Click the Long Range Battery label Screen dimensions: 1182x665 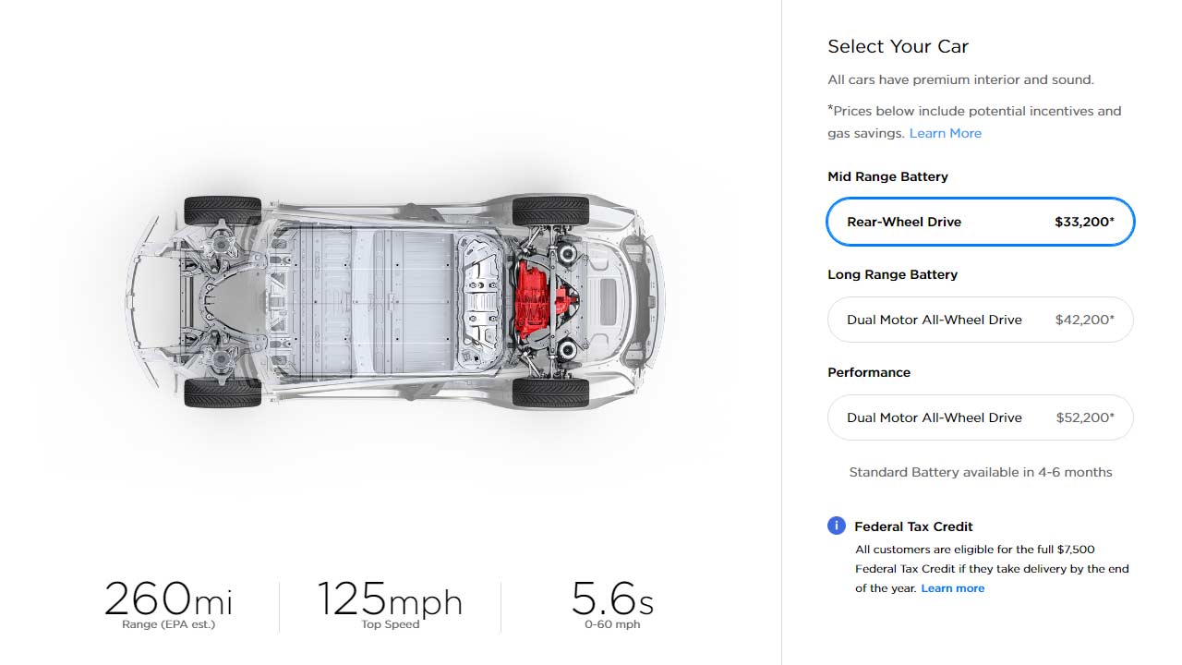(x=892, y=274)
